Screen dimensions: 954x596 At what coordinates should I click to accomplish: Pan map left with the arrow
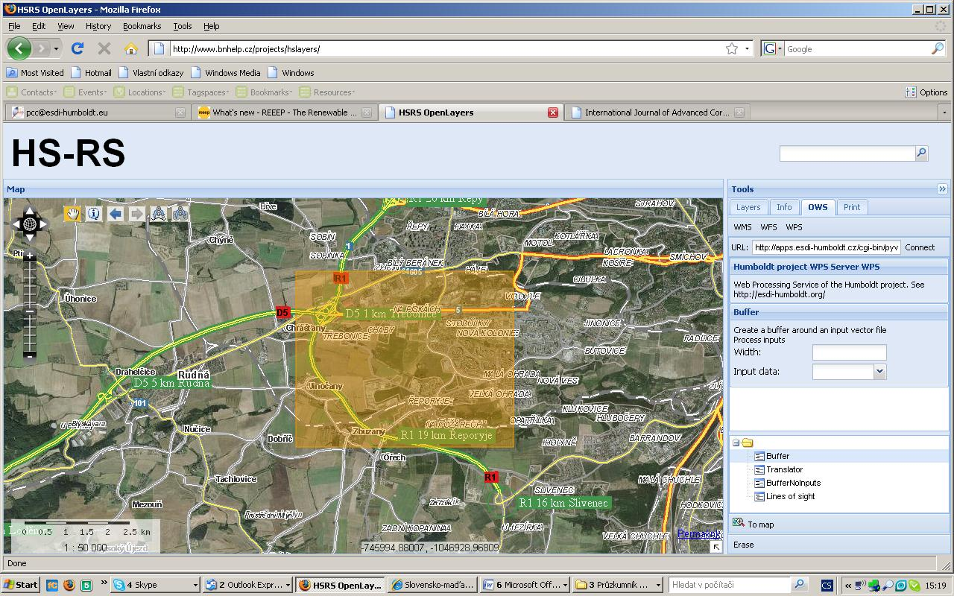click(17, 223)
